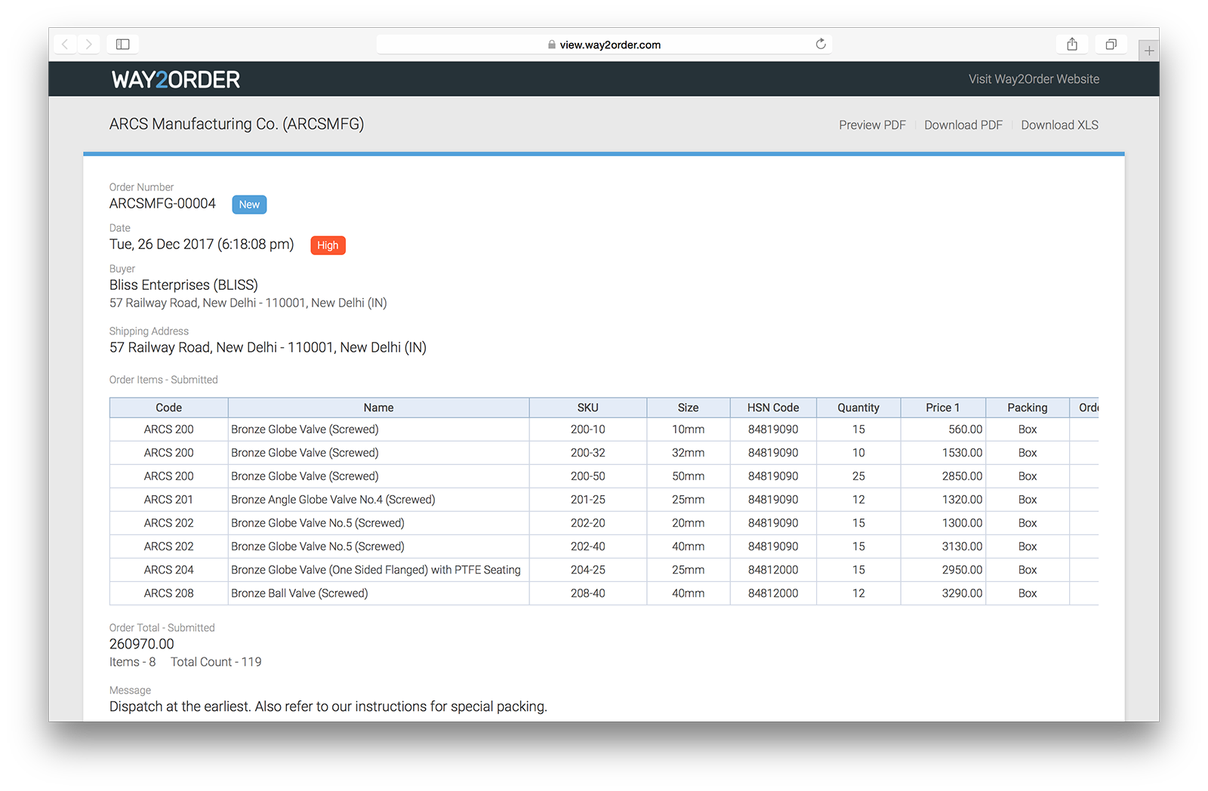Open the Preview PDF link
Screen dimensions: 1208x791
tap(872, 125)
